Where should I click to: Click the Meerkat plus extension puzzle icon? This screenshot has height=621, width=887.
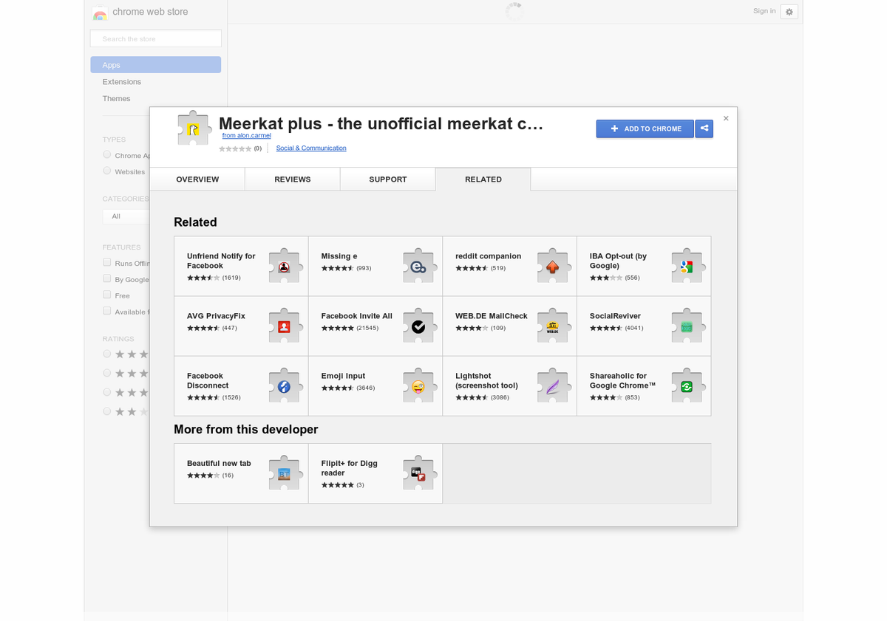pos(194,129)
